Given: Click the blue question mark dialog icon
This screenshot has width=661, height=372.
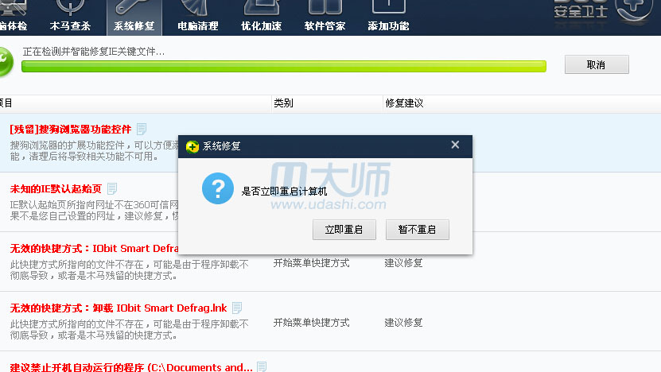Looking at the screenshot, I should point(217,188).
